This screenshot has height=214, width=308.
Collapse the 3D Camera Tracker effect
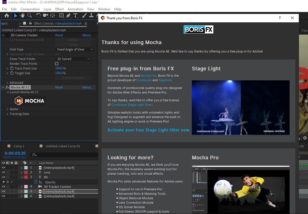pos(3,35)
